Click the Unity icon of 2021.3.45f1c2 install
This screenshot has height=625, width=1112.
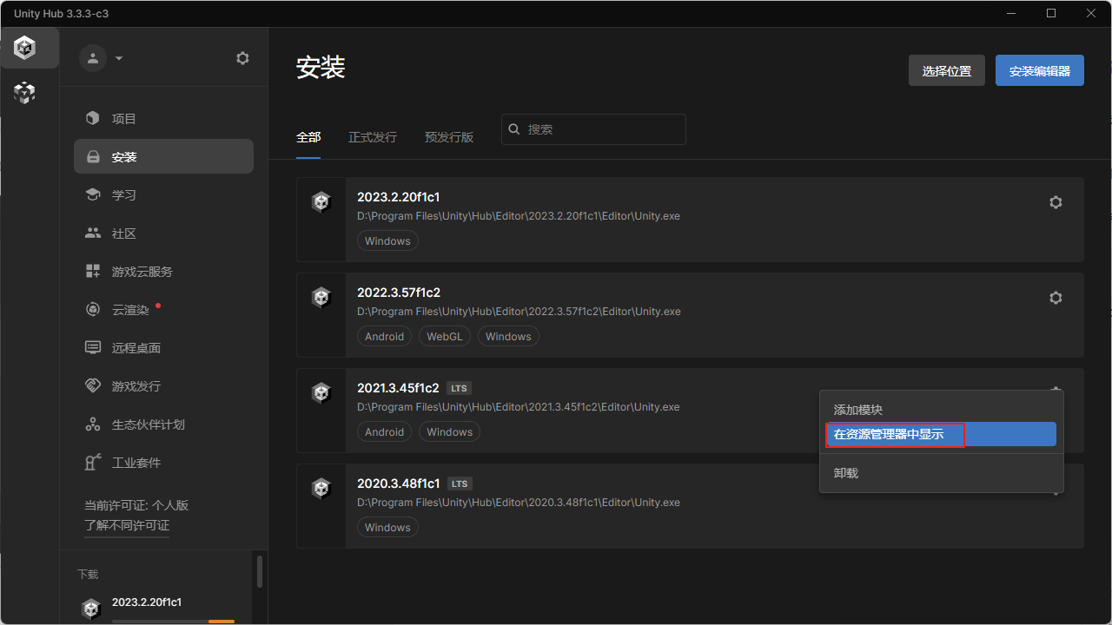(x=321, y=393)
